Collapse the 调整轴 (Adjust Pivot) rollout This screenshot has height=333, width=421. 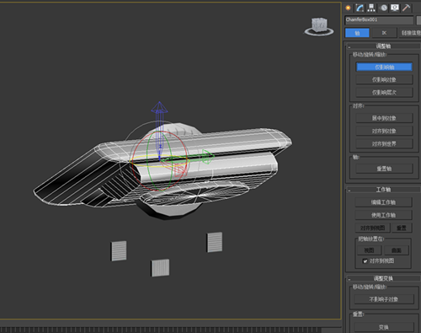[x=383, y=46]
